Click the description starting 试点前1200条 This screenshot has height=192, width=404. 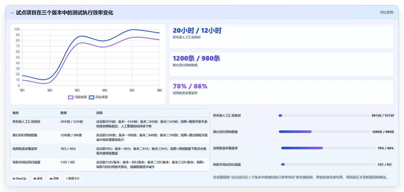(152, 138)
